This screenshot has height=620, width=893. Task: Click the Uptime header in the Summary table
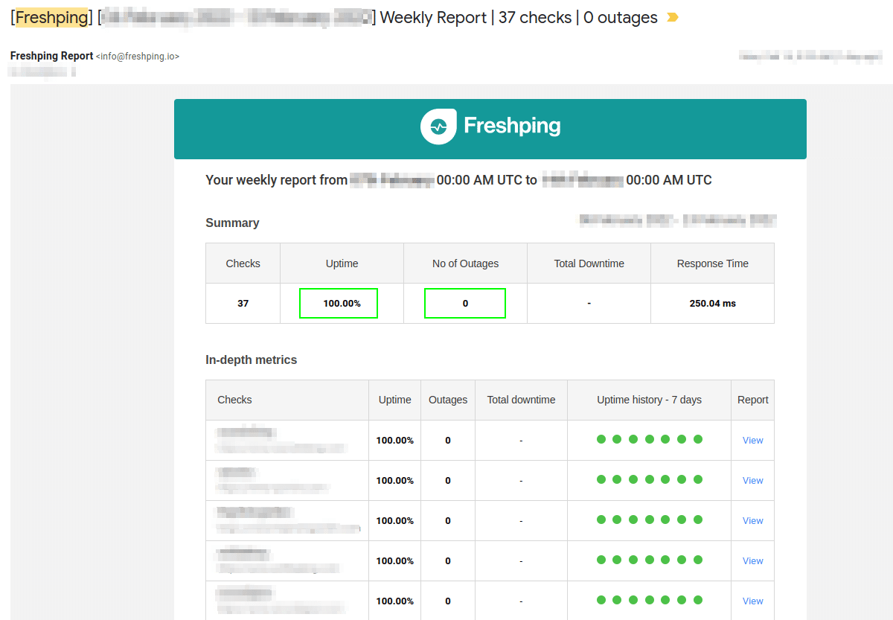342,263
